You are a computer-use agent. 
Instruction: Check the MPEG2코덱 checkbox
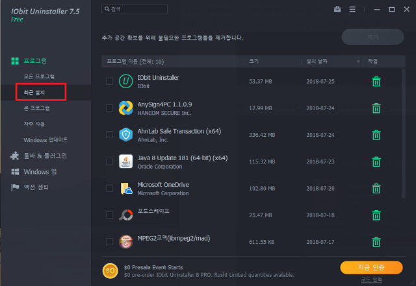tap(109, 241)
